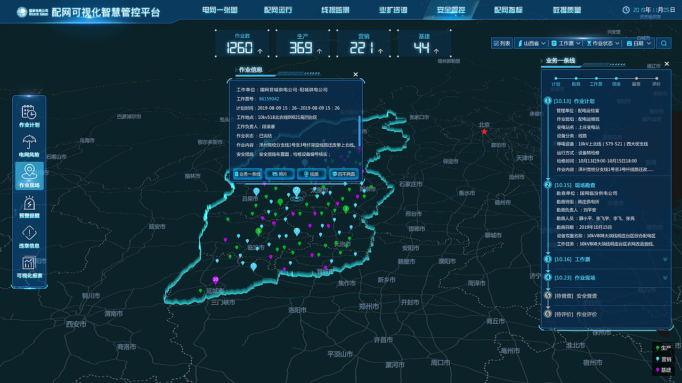Screen dimensions: 682x383
Task: Click 视频 button in popup
Action: [312, 174]
